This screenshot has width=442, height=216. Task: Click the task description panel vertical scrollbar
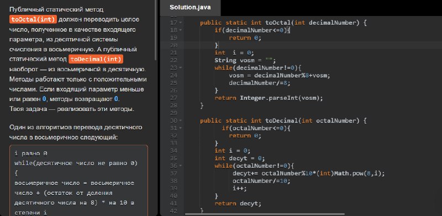155,30
